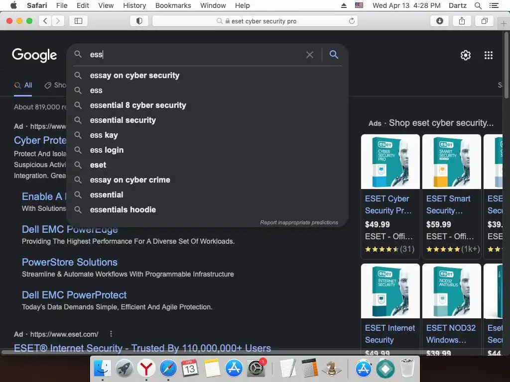
Task: Click the vertical page scrollbar
Action: pos(506,65)
